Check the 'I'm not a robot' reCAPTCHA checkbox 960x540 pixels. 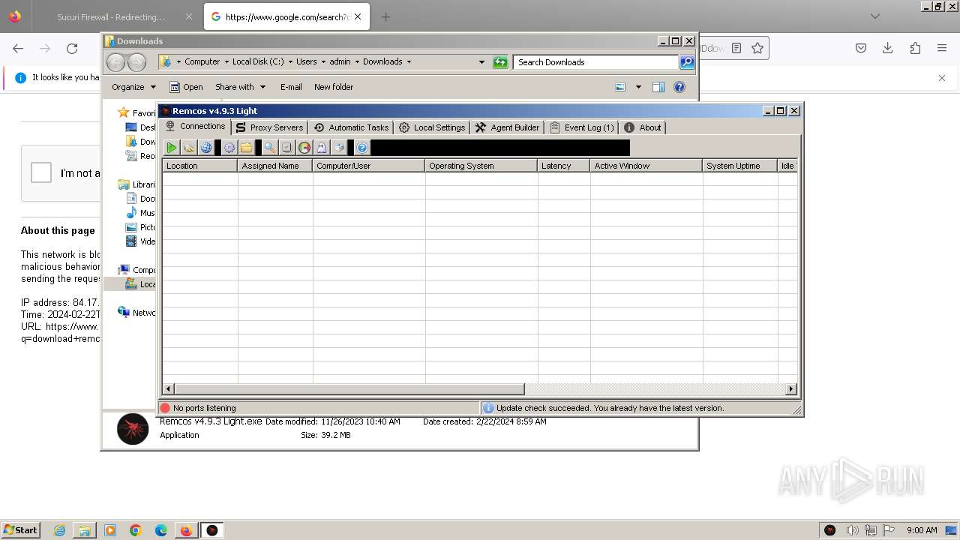40,173
